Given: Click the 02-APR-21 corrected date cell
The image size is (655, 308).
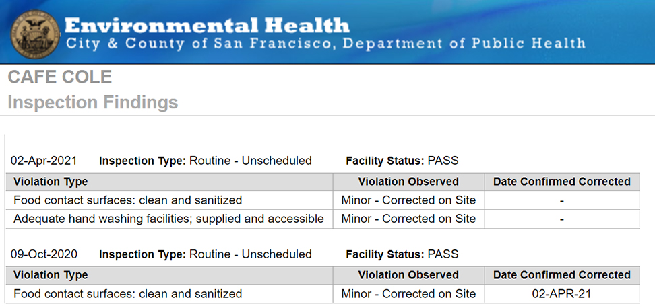Looking at the screenshot, I should coord(561,294).
